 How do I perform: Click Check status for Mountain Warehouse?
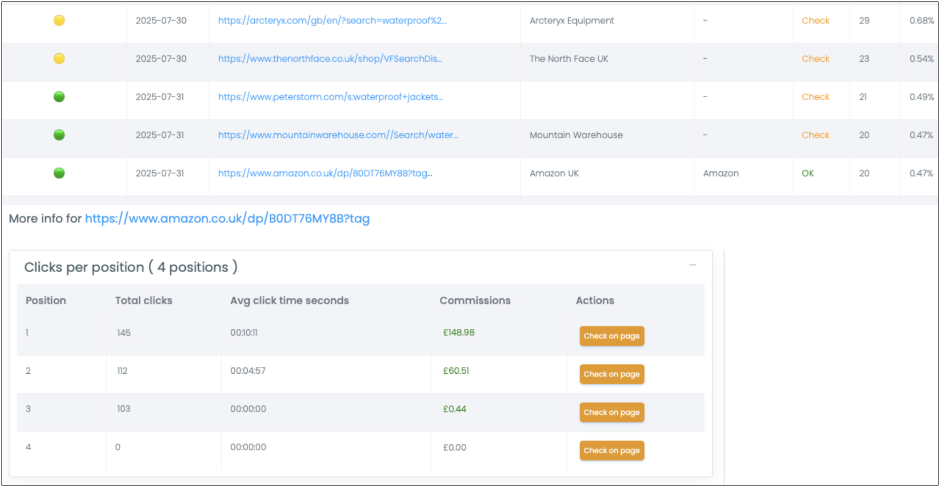click(815, 135)
